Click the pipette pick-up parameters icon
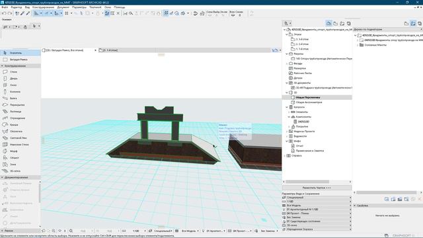Viewport: 423px width, 238px height. point(22,13)
